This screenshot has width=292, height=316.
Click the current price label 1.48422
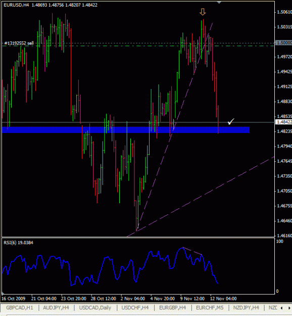point(284,122)
